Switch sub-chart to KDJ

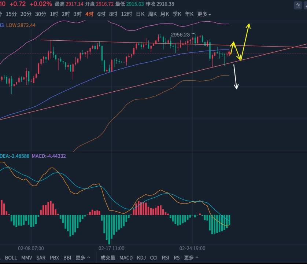coord(141,258)
